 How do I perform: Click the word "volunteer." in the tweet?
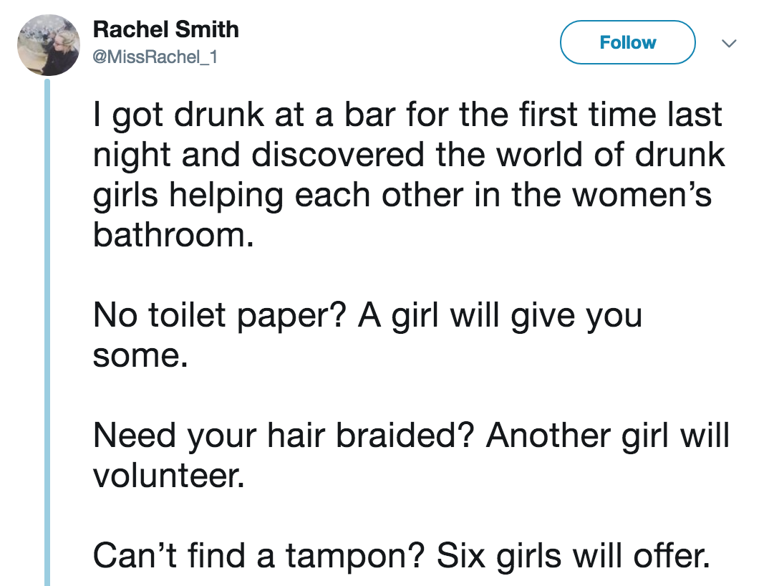pyautogui.click(x=169, y=476)
